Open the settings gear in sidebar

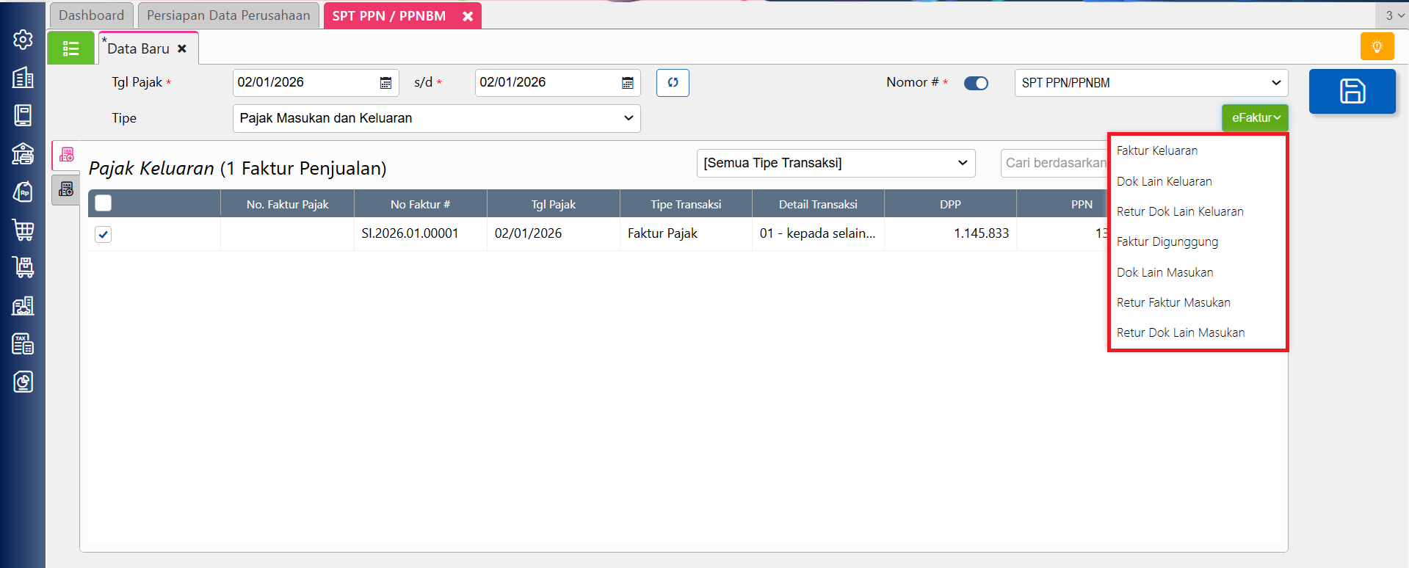[x=23, y=40]
